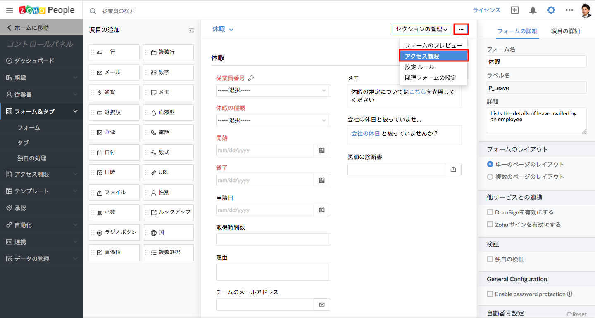The height and width of the screenshot is (318, 595).
Task: Open the hamburger menu icon
Action: click(10, 10)
